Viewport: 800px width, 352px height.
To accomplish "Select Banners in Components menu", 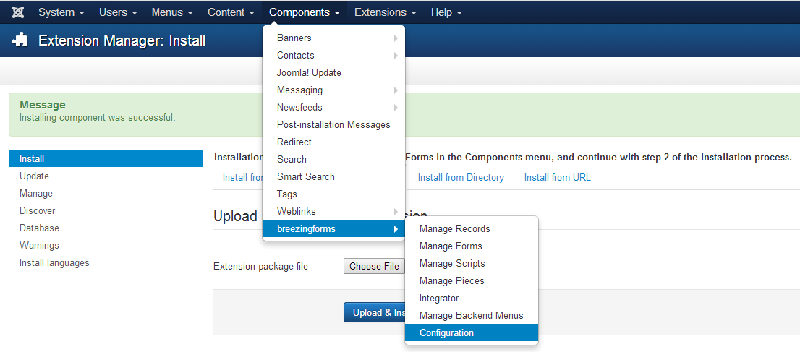I will point(333,38).
